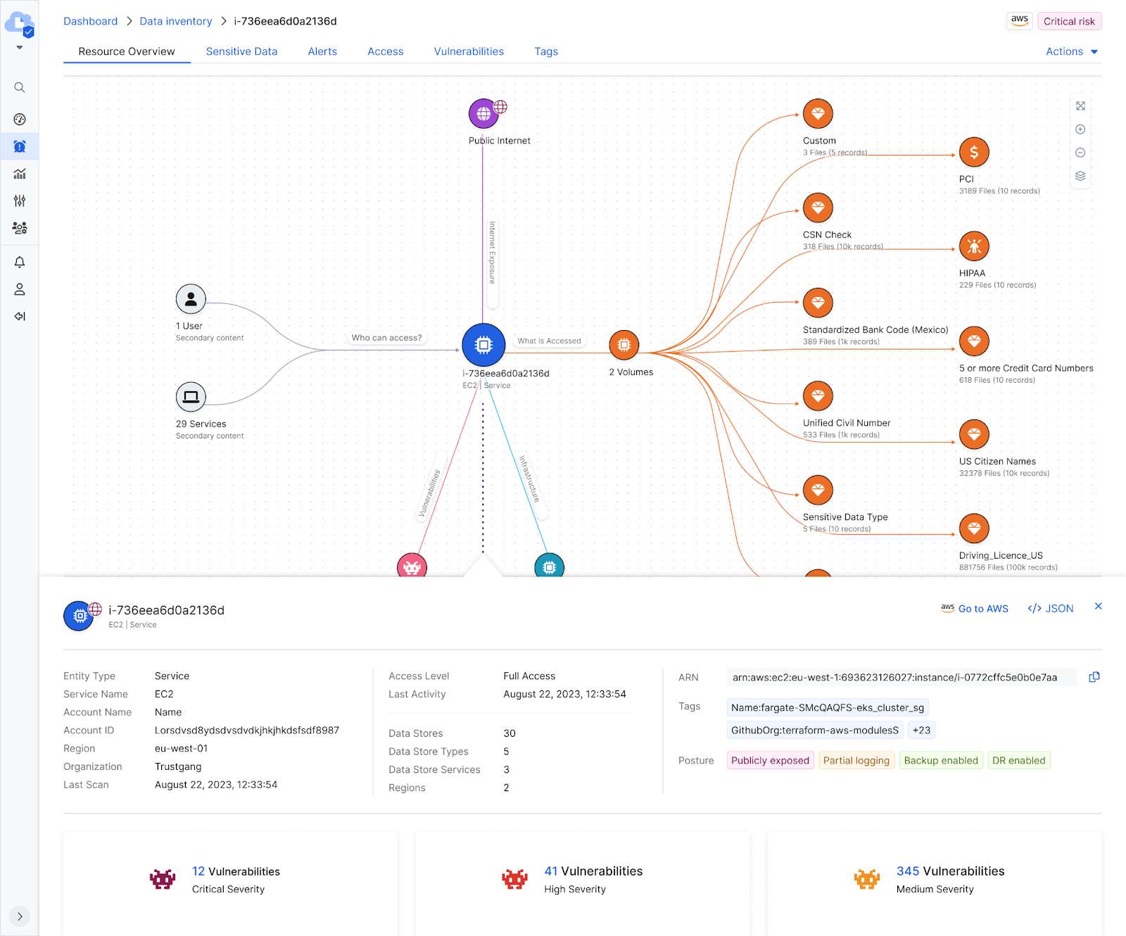Close the resource details panel

(1098, 607)
